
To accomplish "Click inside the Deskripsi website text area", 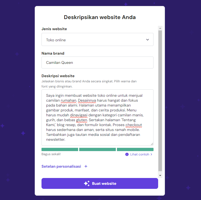I will 97,117.
